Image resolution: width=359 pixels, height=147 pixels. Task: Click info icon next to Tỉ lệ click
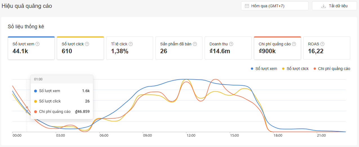tap(131, 44)
